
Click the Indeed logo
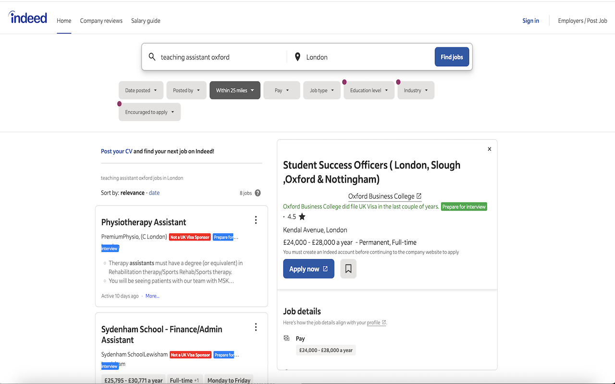(x=28, y=18)
